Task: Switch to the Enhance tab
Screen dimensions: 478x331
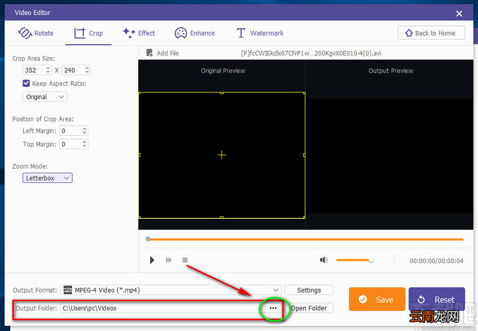Action: tap(194, 33)
